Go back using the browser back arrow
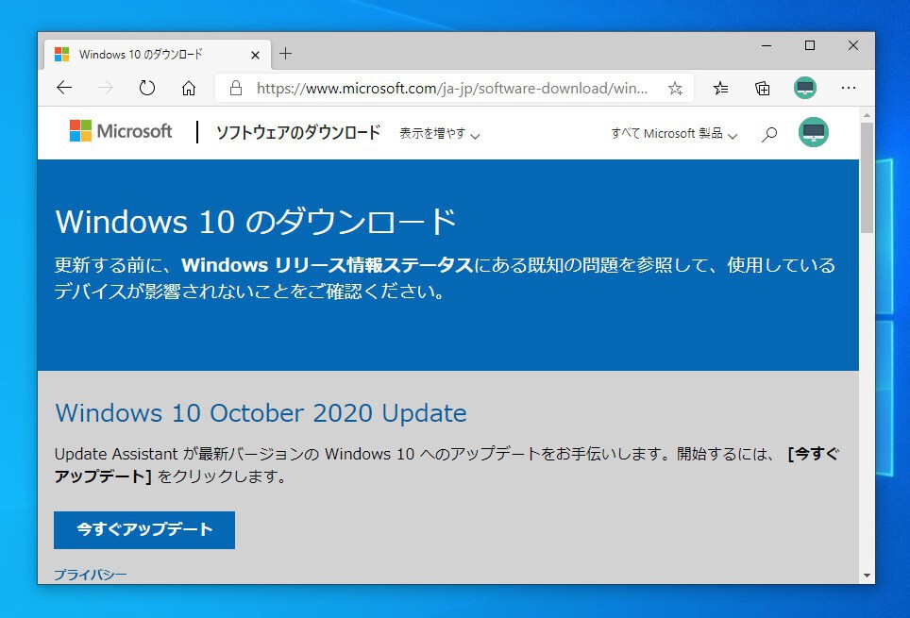This screenshot has height=618, width=910. coord(64,88)
